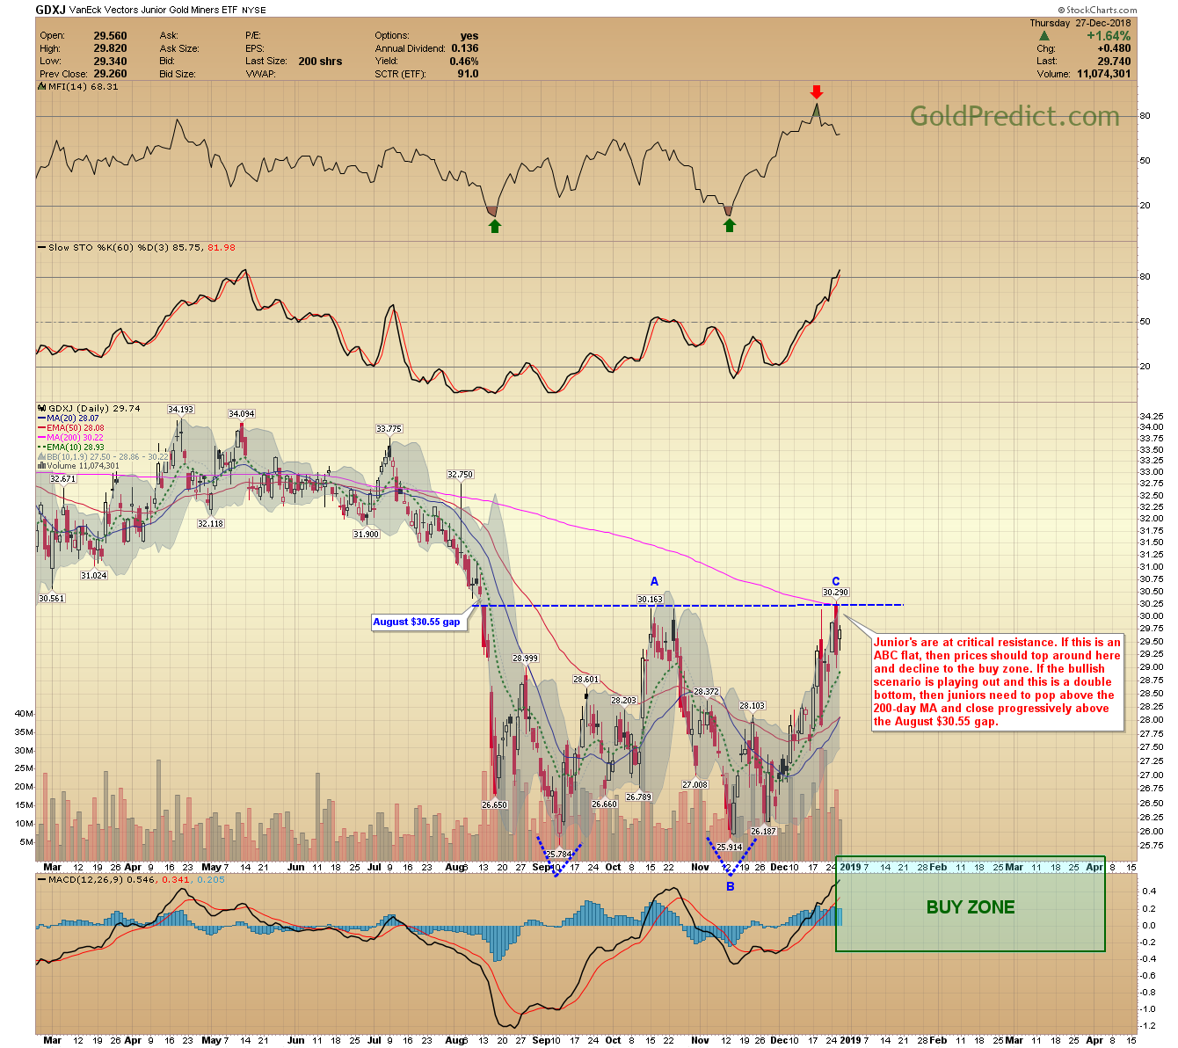Image resolution: width=1178 pixels, height=1048 pixels.
Task: Select the GDXJ (Daily) 29.74 legend entry
Action: point(90,408)
